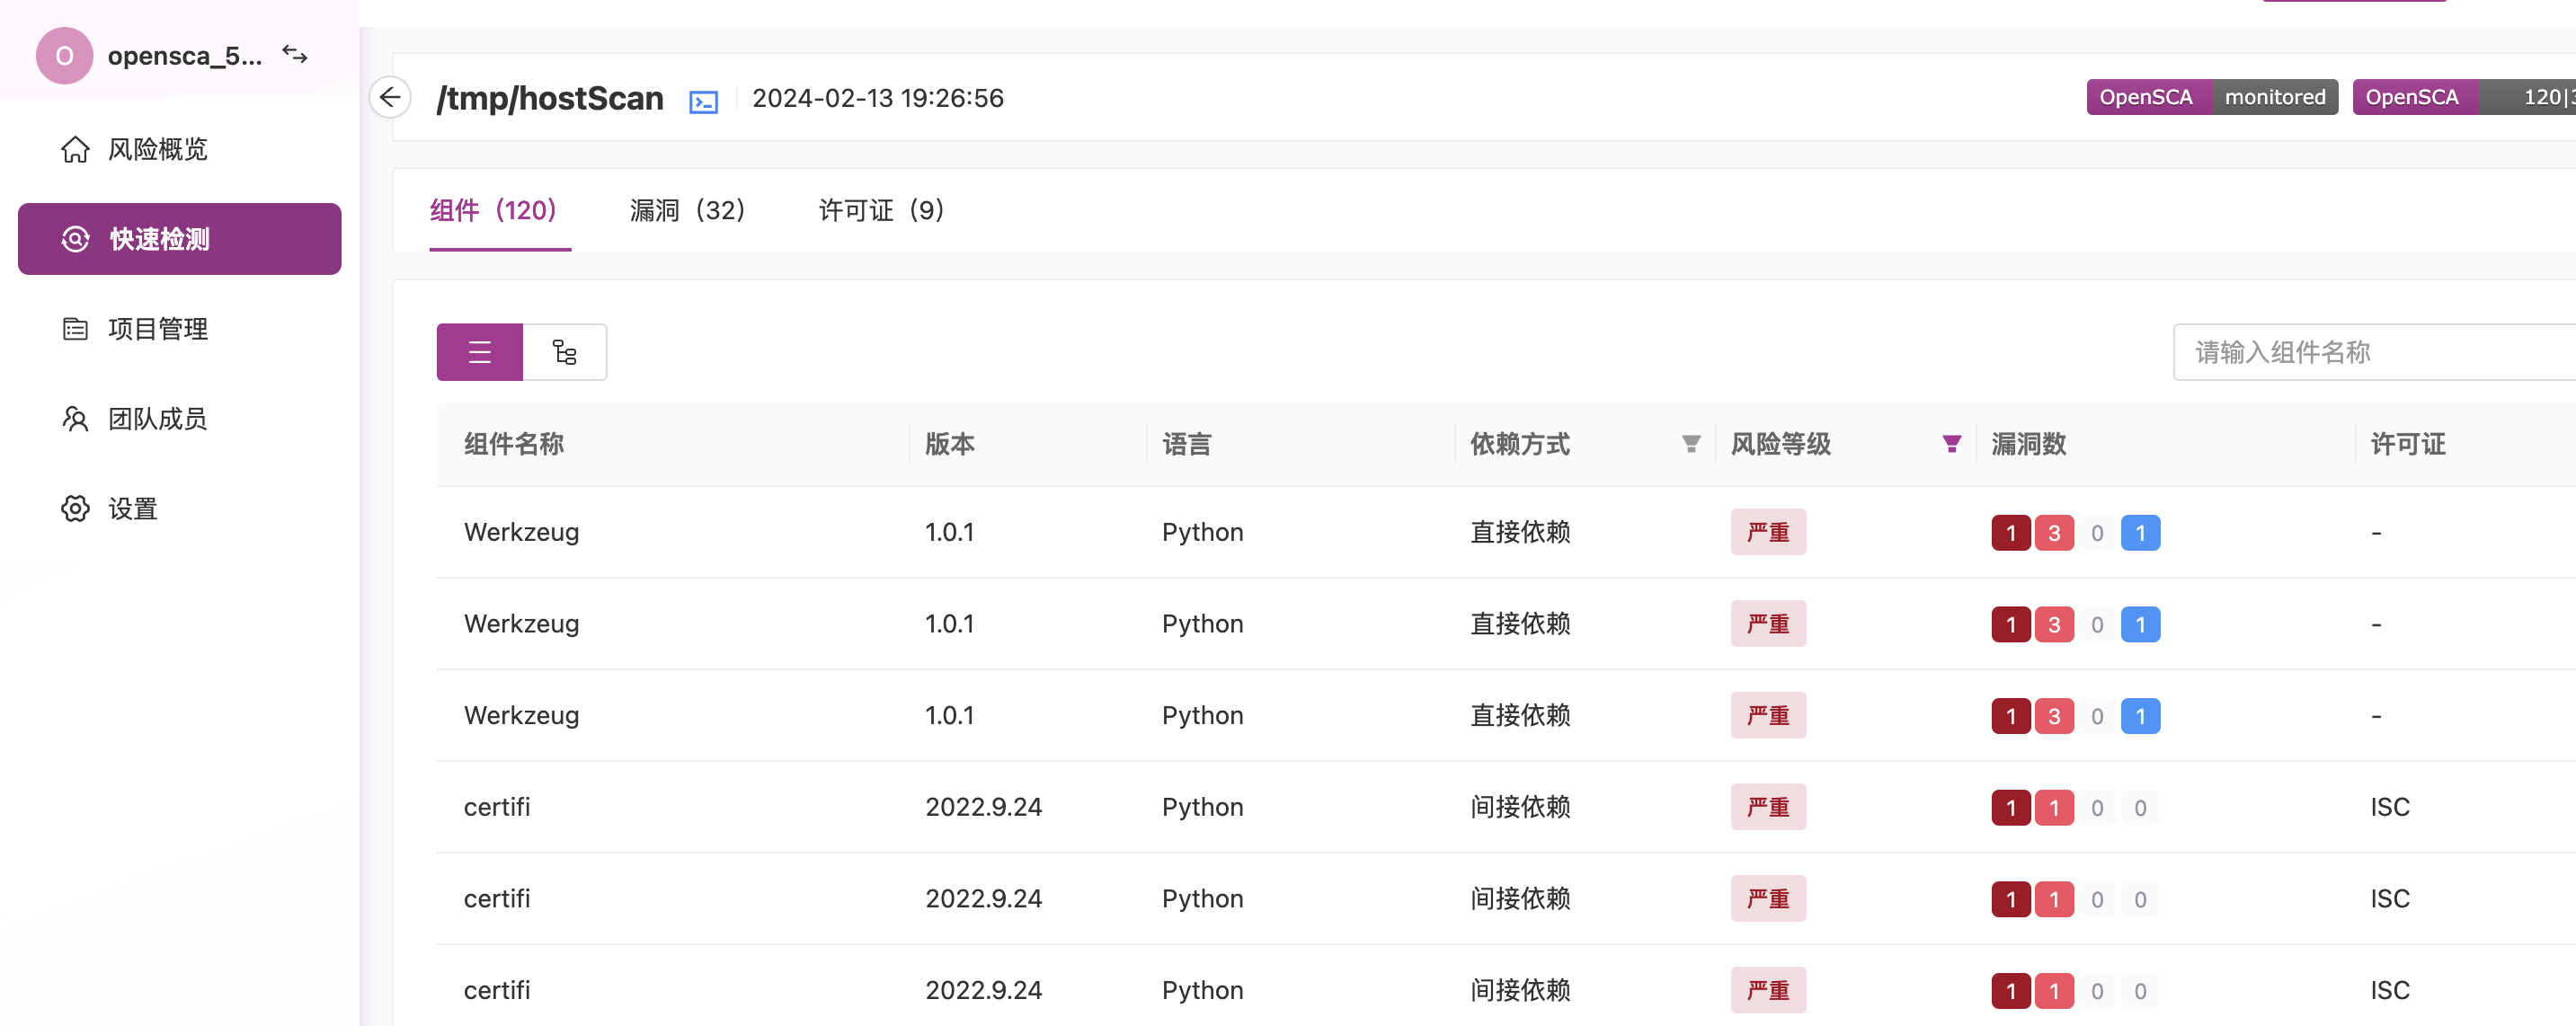Viewport: 2576px width, 1026px height.
Task: Click the red critical vulnerability count badge
Action: coord(2011,531)
